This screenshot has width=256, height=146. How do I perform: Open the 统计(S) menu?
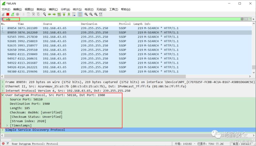pyautogui.click(x=77, y=9)
